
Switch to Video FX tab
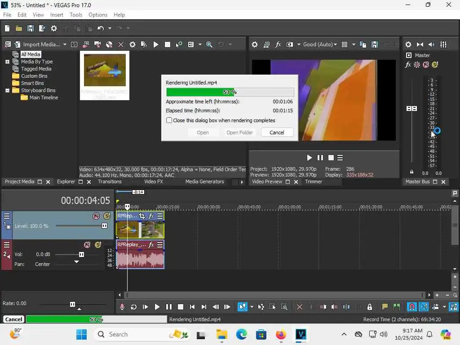click(154, 181)
